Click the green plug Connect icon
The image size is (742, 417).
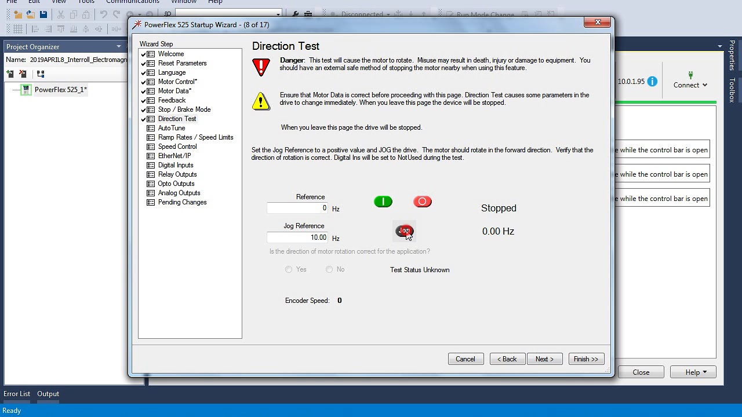click(x=690, y=75)
